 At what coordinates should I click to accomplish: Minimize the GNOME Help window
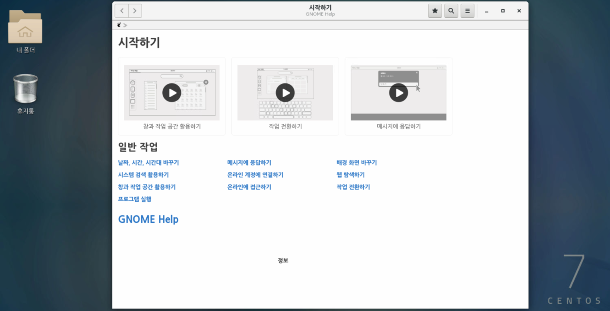click(x=487, y=11)
